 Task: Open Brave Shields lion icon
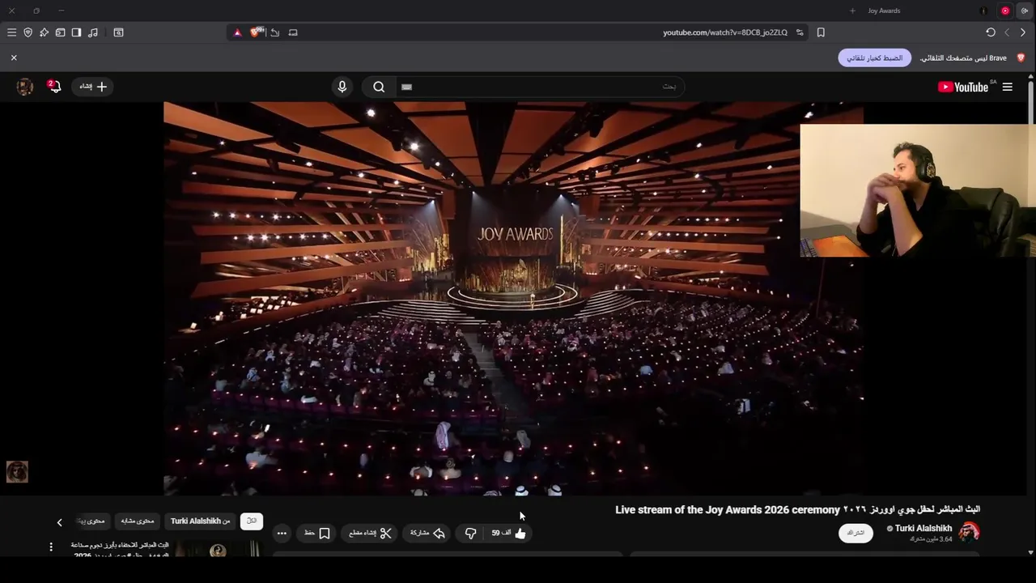[257, 32]
